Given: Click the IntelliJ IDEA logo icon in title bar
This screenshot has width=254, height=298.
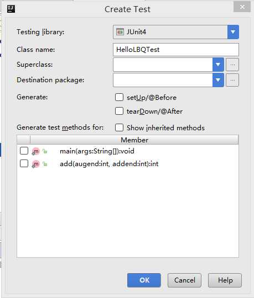Looking at the screenshot, I should [x=11, y=9].
